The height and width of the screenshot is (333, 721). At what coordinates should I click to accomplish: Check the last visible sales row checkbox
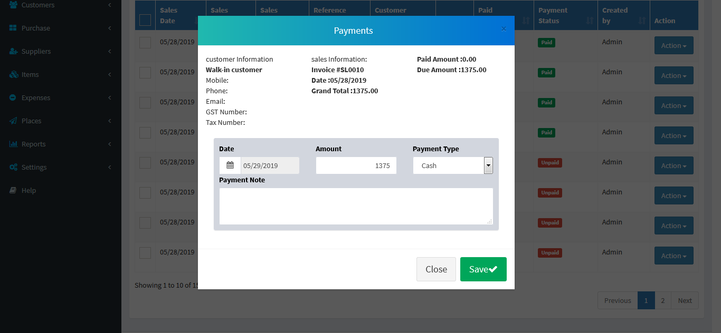[145, 253]
